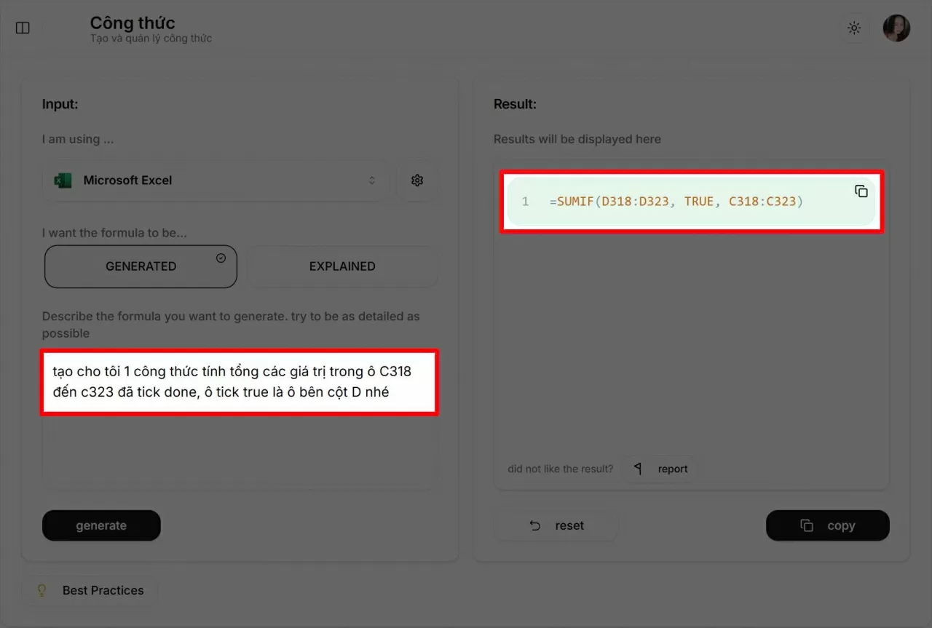Expand the chevron arrows in the Excel selector
This screenshot has width=932, height=628.
pos(371,180)
